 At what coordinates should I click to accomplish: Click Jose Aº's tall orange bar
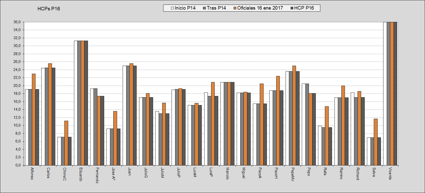pyautogui.click(x=115, y=138)
